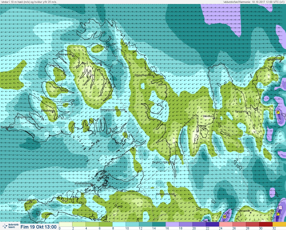Pick the light green 2–4 m/s legend swatch

[x=79, y=224]
